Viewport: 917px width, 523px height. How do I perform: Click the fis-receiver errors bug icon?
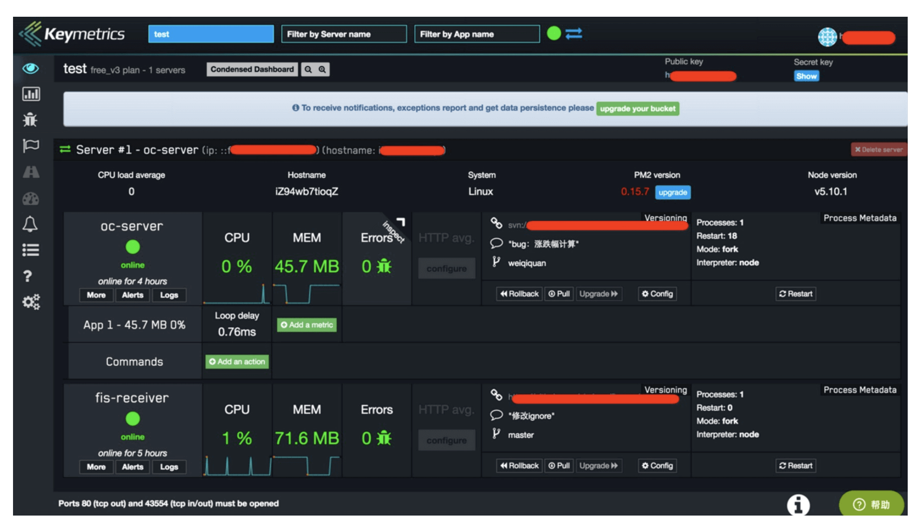384,438
